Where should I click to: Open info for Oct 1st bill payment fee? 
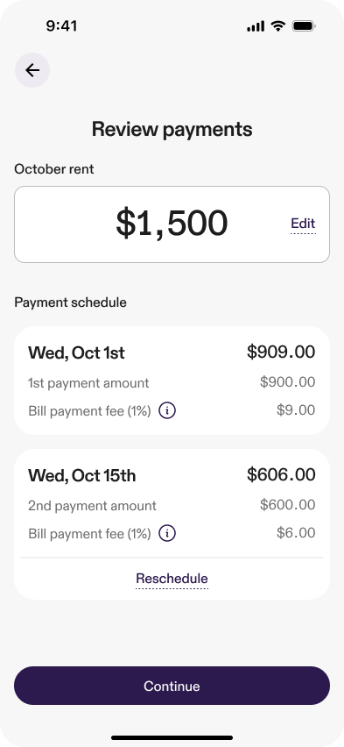coord(167,410)
